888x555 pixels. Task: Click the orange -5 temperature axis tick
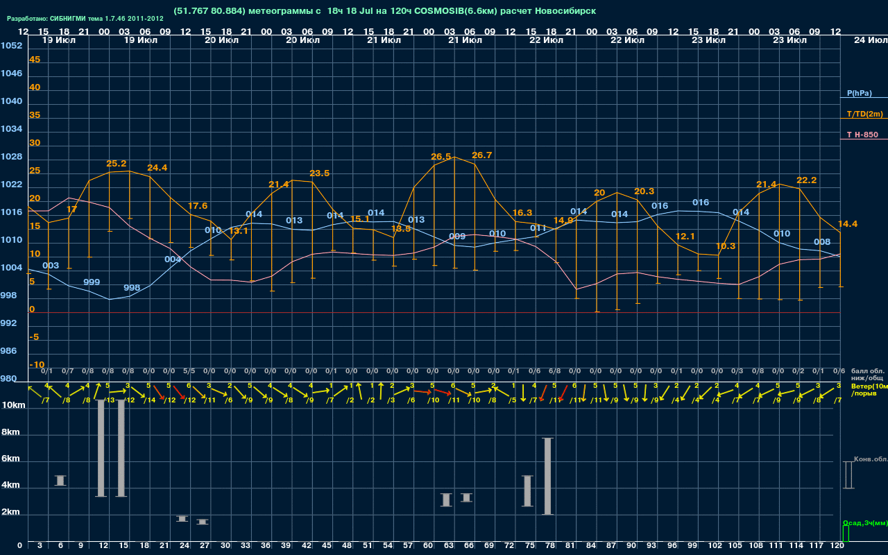(x=35, y=337)
